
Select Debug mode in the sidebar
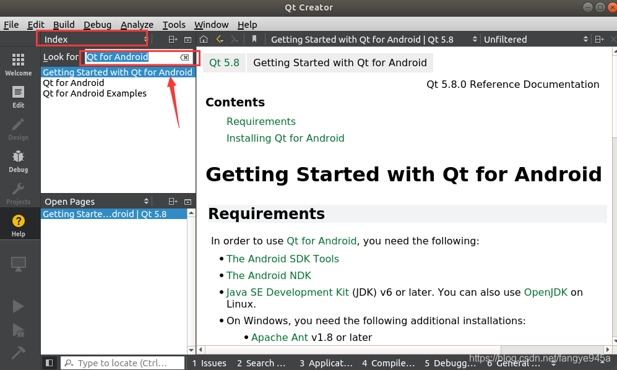click(18, 161)
